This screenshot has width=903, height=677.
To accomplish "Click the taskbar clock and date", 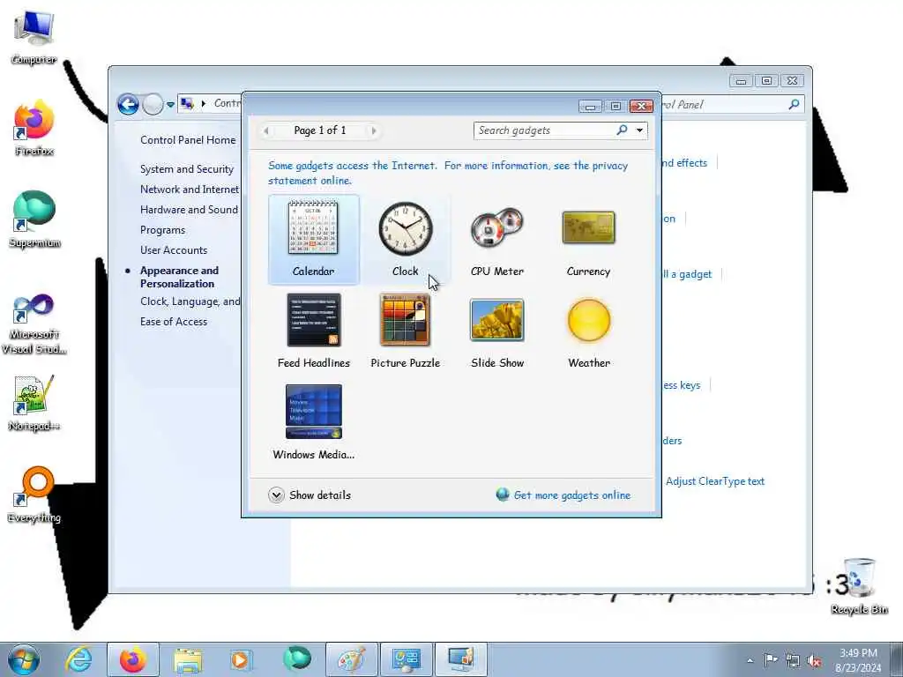I will click(858, 660).
